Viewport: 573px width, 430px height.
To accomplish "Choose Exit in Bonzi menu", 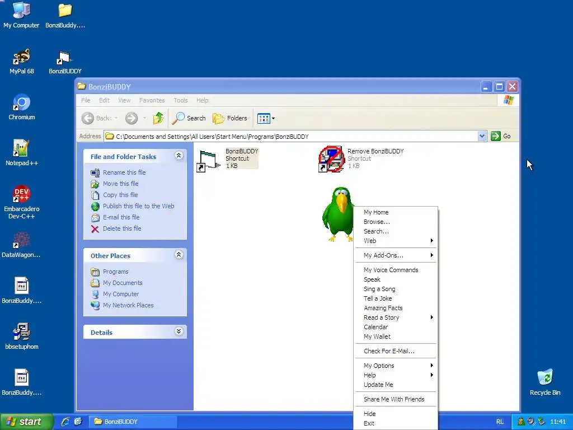I will point(396,423).
